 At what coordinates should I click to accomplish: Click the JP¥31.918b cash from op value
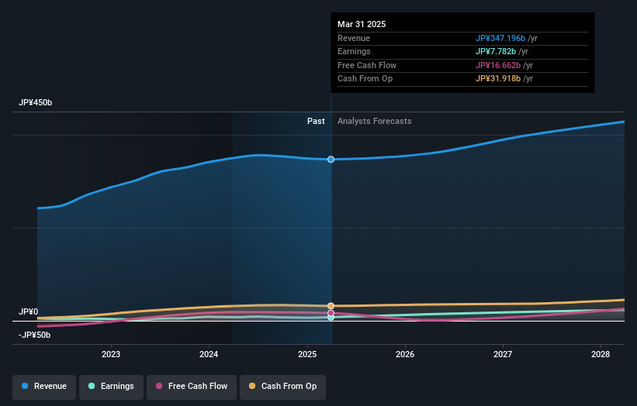(x=498, y=79)
